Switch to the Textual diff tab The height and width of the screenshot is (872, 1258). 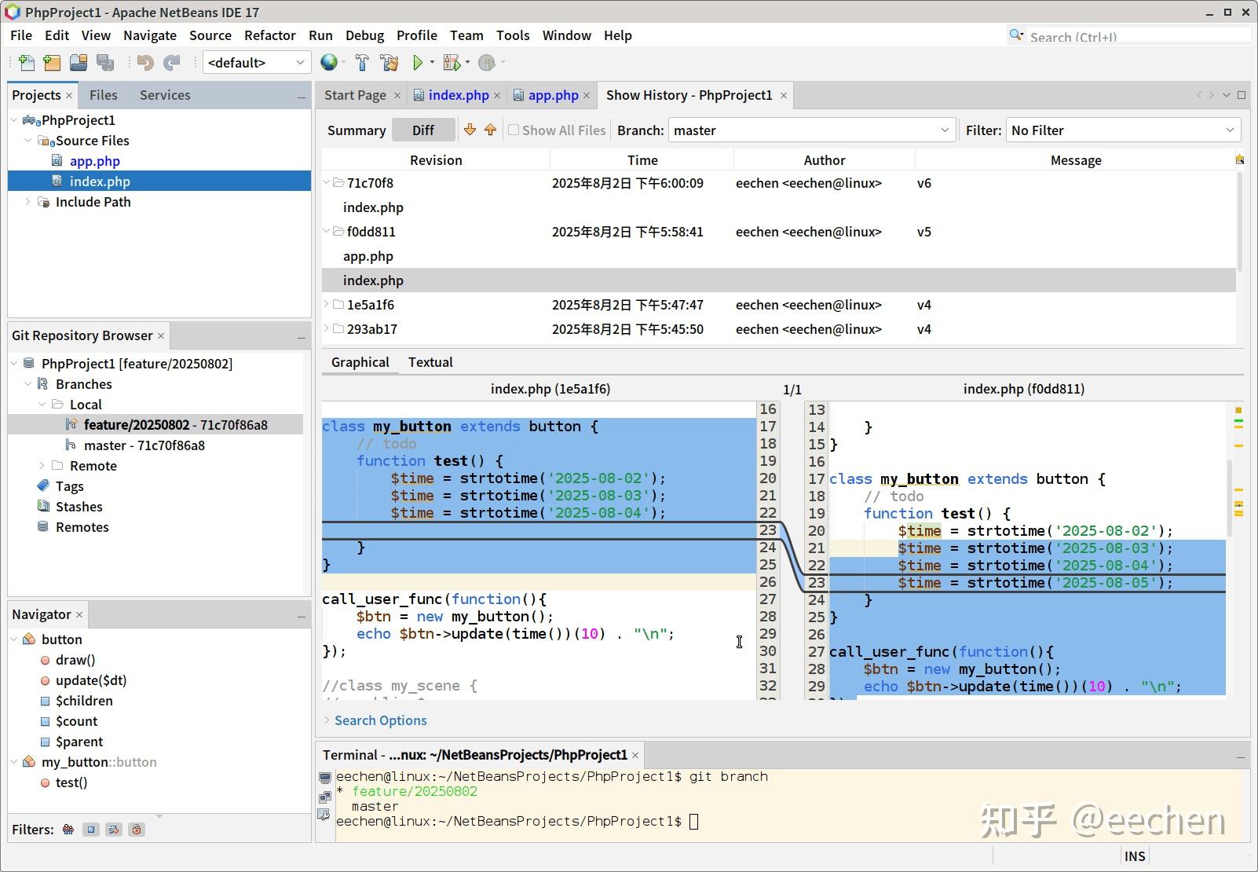click(430, 362)
